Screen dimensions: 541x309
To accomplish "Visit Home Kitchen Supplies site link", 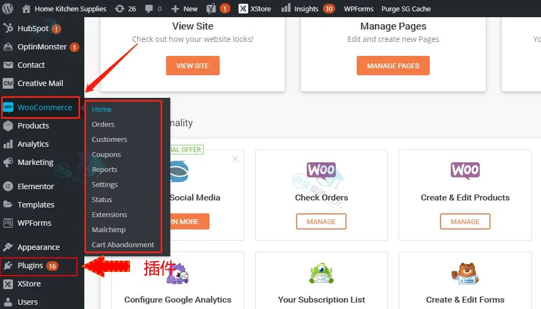I will [64, 9].
